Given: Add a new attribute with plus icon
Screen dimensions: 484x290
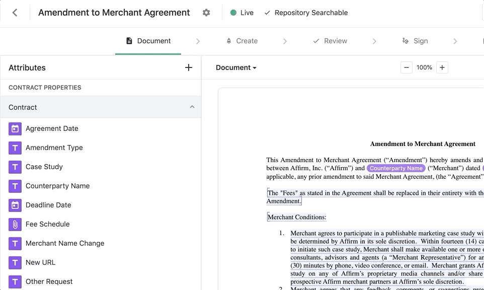Looking at the screenshot, I should pyautogui.click(x=189, y=67).
